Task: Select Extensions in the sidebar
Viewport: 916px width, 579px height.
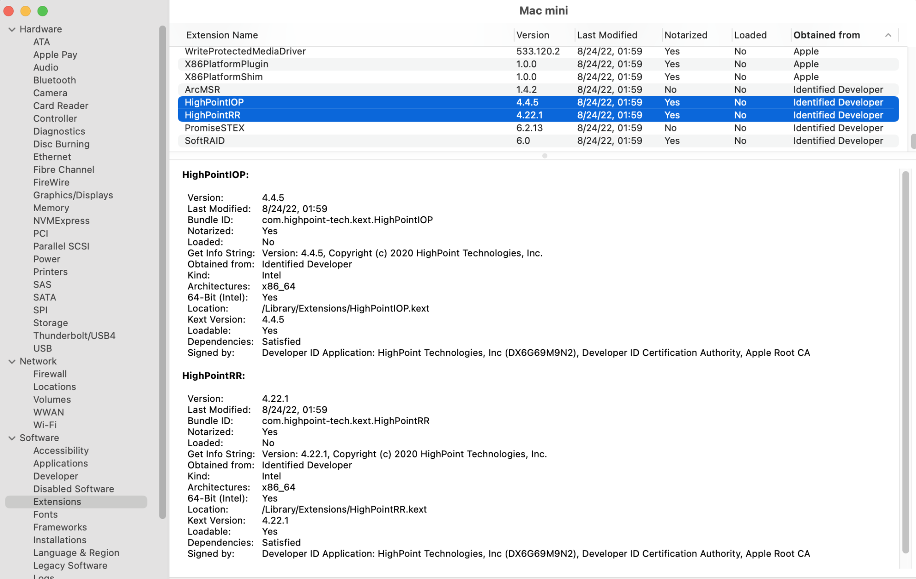Action: 76,502
